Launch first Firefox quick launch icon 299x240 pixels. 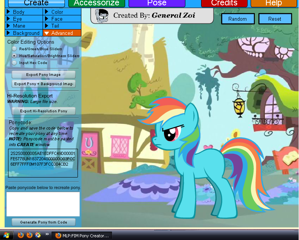coord(21,235)
